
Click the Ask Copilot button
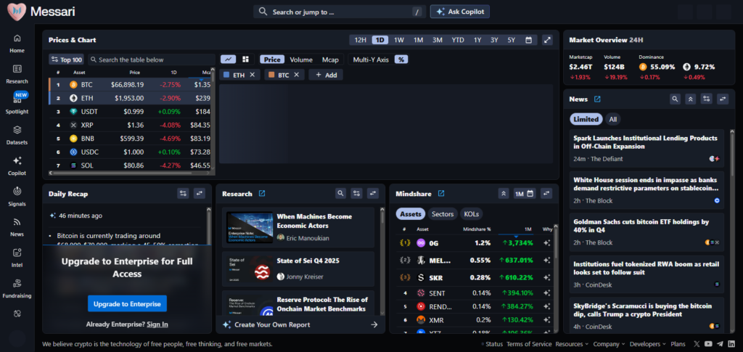(460, 12)
